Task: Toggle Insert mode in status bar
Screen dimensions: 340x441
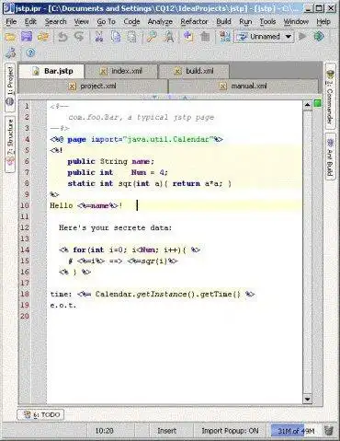Action: point(167,431)
